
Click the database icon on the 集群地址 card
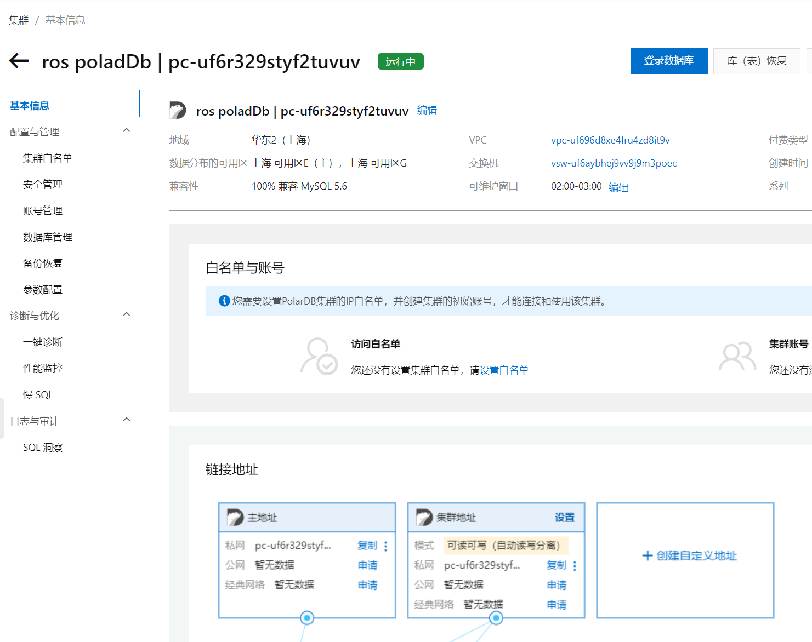423,517
